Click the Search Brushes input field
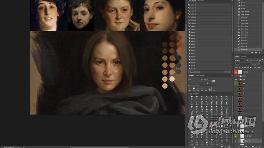This screenshot has width=264, height=148. point(203,85)
